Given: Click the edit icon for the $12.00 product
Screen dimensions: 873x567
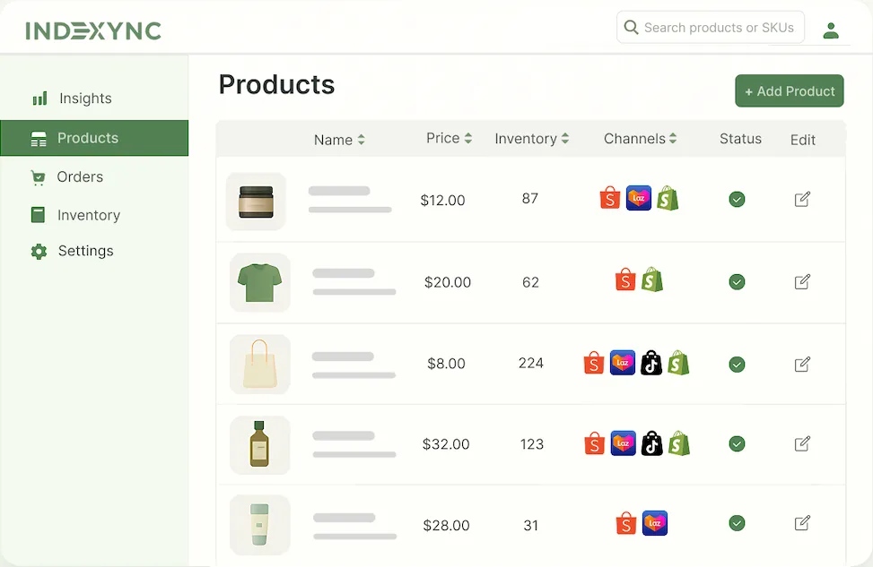Looking at the screenshot, I should (802, 199).
